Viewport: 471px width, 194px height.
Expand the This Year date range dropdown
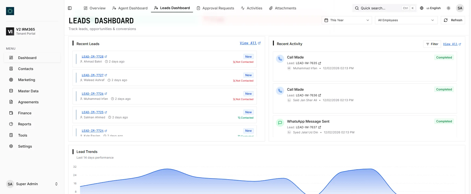pos(346,20)
